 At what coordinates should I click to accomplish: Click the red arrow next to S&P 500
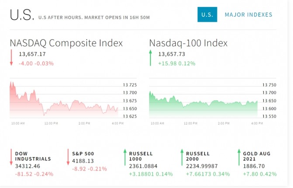[68, 157]
